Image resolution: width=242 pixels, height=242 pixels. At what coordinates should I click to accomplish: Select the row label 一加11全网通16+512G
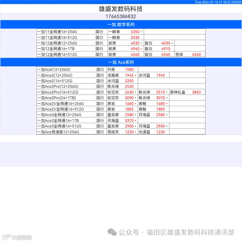pos(57,37)
